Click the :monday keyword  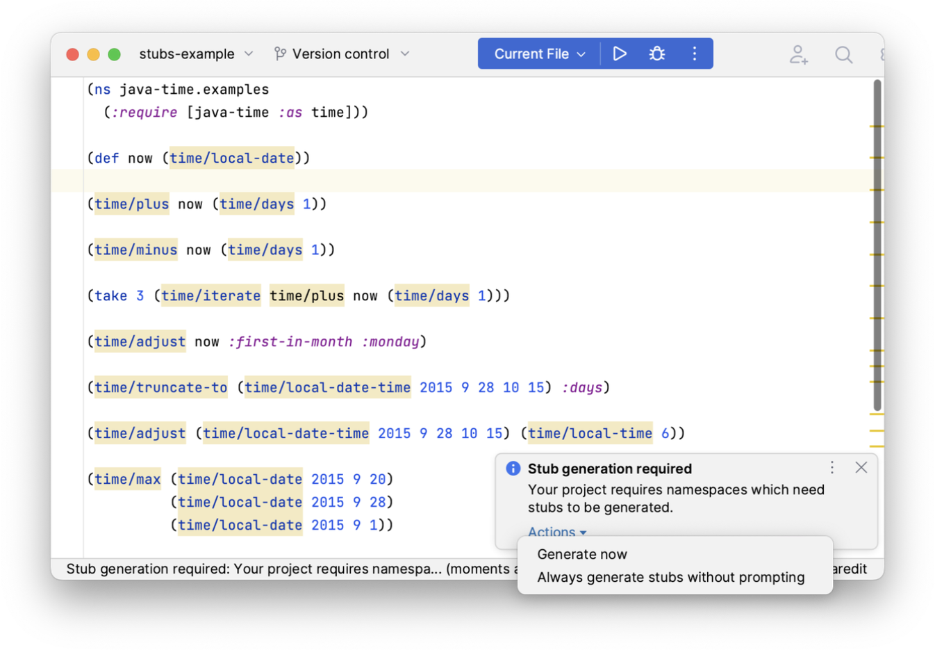(390, 341)
